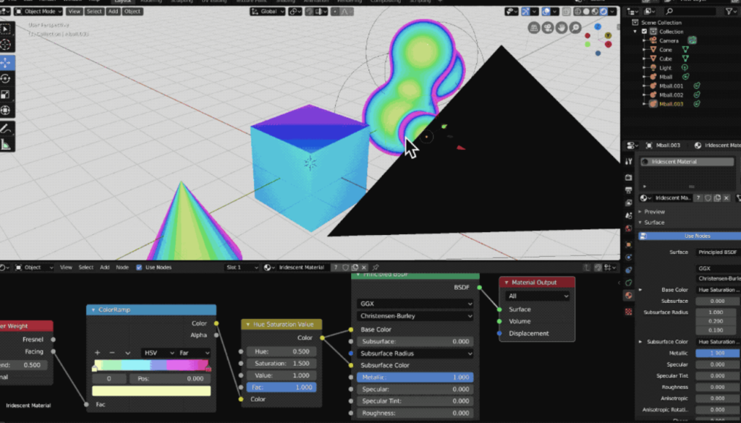Screen dimensions: 741x423
Task: Click the ColorRamp gradient color bar
Action: (x=151, y=365)
